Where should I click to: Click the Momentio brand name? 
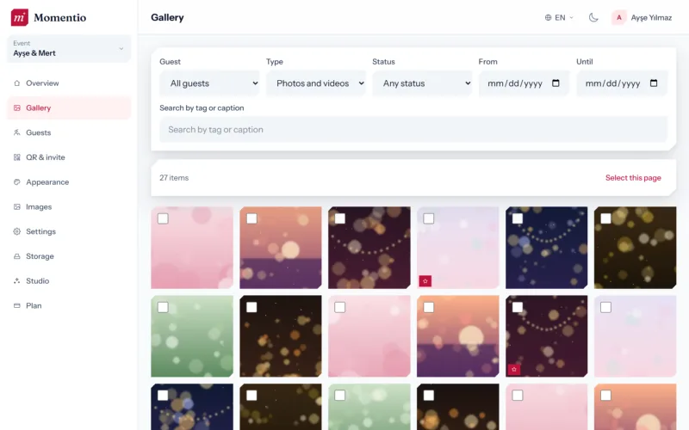point(59,17)
